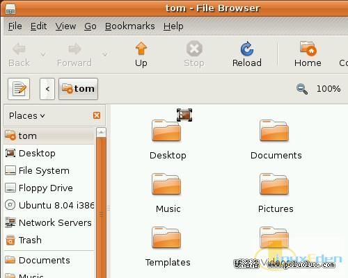The width and height of the screenshot is (348, 278).
Task: Click the window menu icon in title bar
Action: pyautogui.click(x=10, y=10)
